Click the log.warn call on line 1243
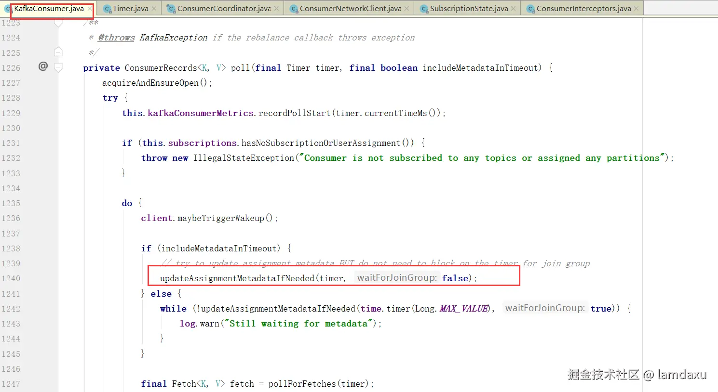The height and width of the screenshot is (392, 718). coord(200,324)
